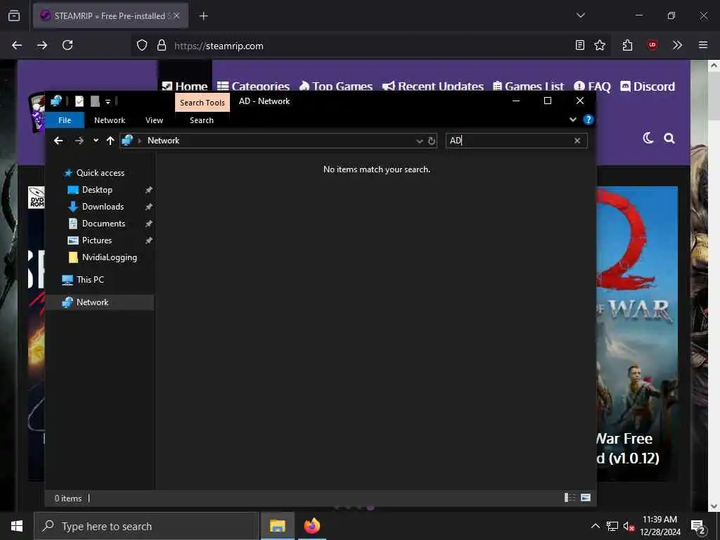Click the site security padlock icon
Screen dimensions: 720x540
(161, 46)
